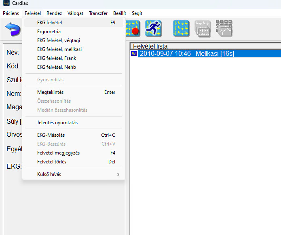Choose Felvétel törlés from the menu

(x=74, y=162)
